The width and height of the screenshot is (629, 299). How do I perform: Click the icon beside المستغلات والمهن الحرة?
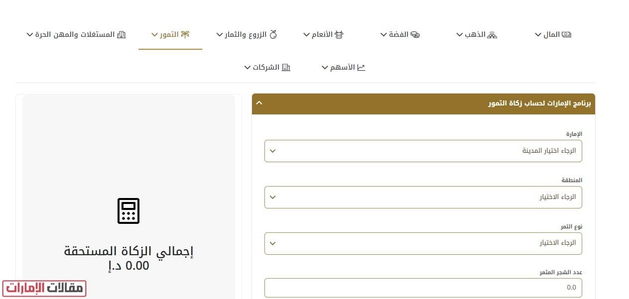click(x=122, y=34)
